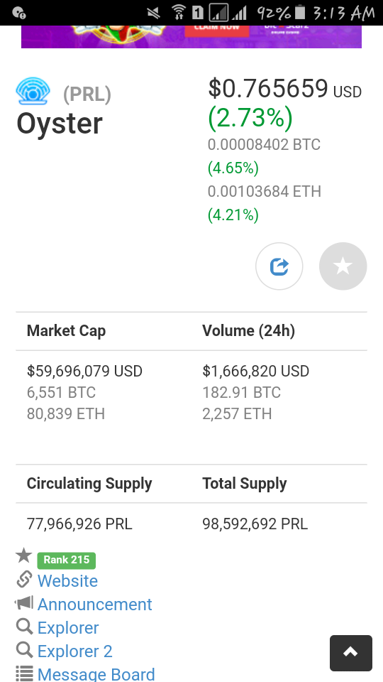
Task: Open the Announcement link
Action: (94, 604)
